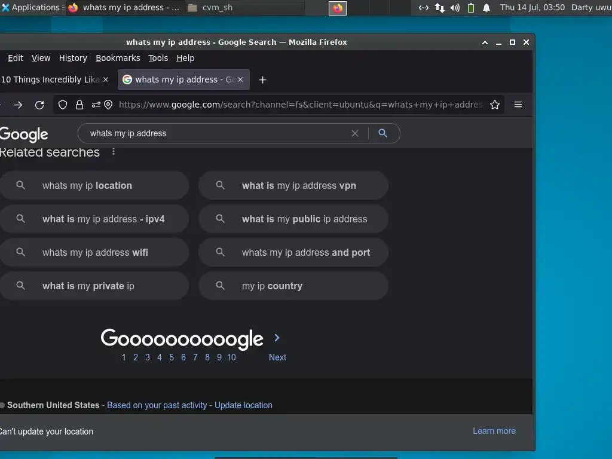The image size is (612, 459).
Task: Go to results page 4
Action: (x=160, y=357)
